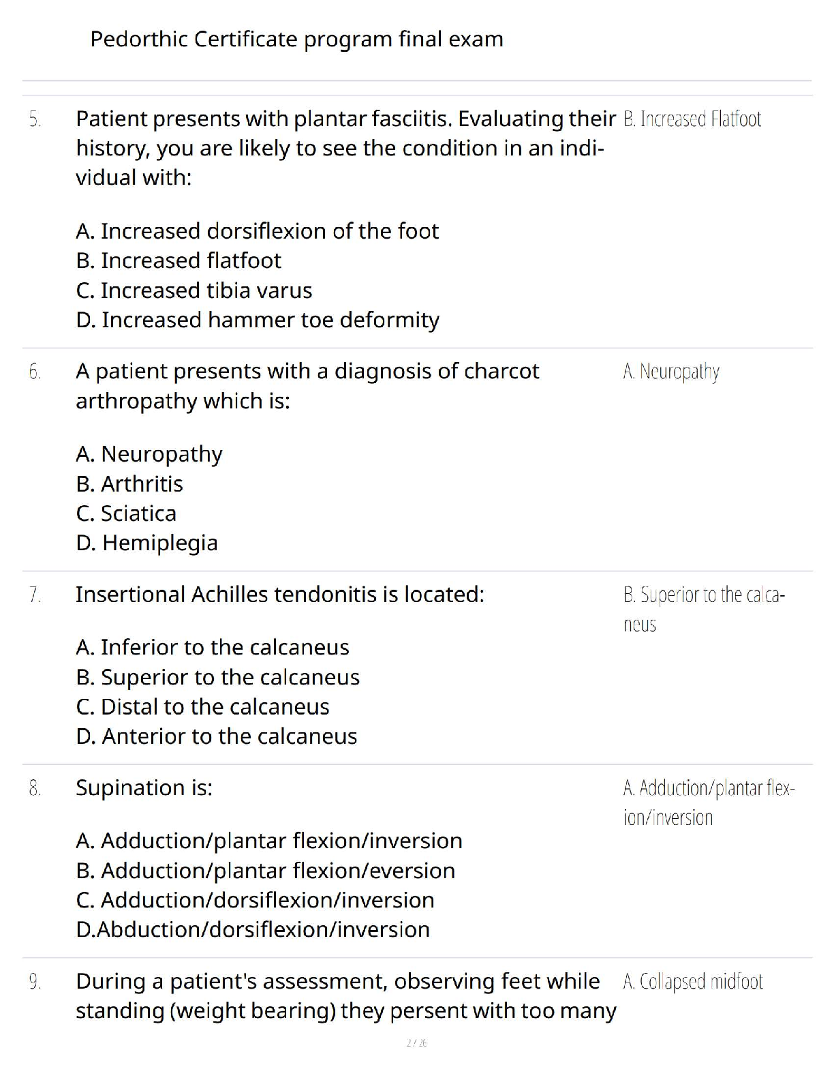The height and width of the screenshot is (1080, 834).
Task: Choose option 'C. Increased tibia varus'
Action: coord(194,290)
